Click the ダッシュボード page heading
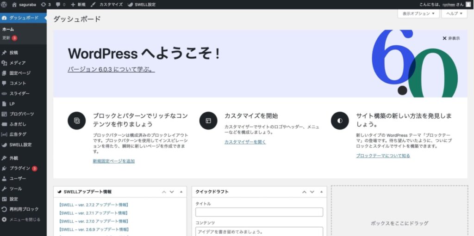 point(77,19)
